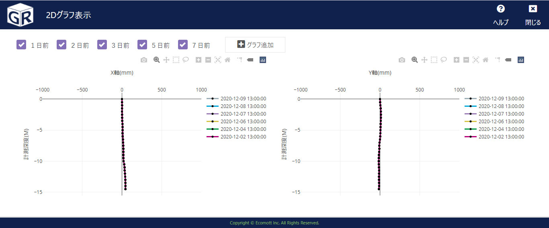Uncheck the 1日前 checkbox
Image resolution: width=549 pixels, height=228 pixels.
21,45
